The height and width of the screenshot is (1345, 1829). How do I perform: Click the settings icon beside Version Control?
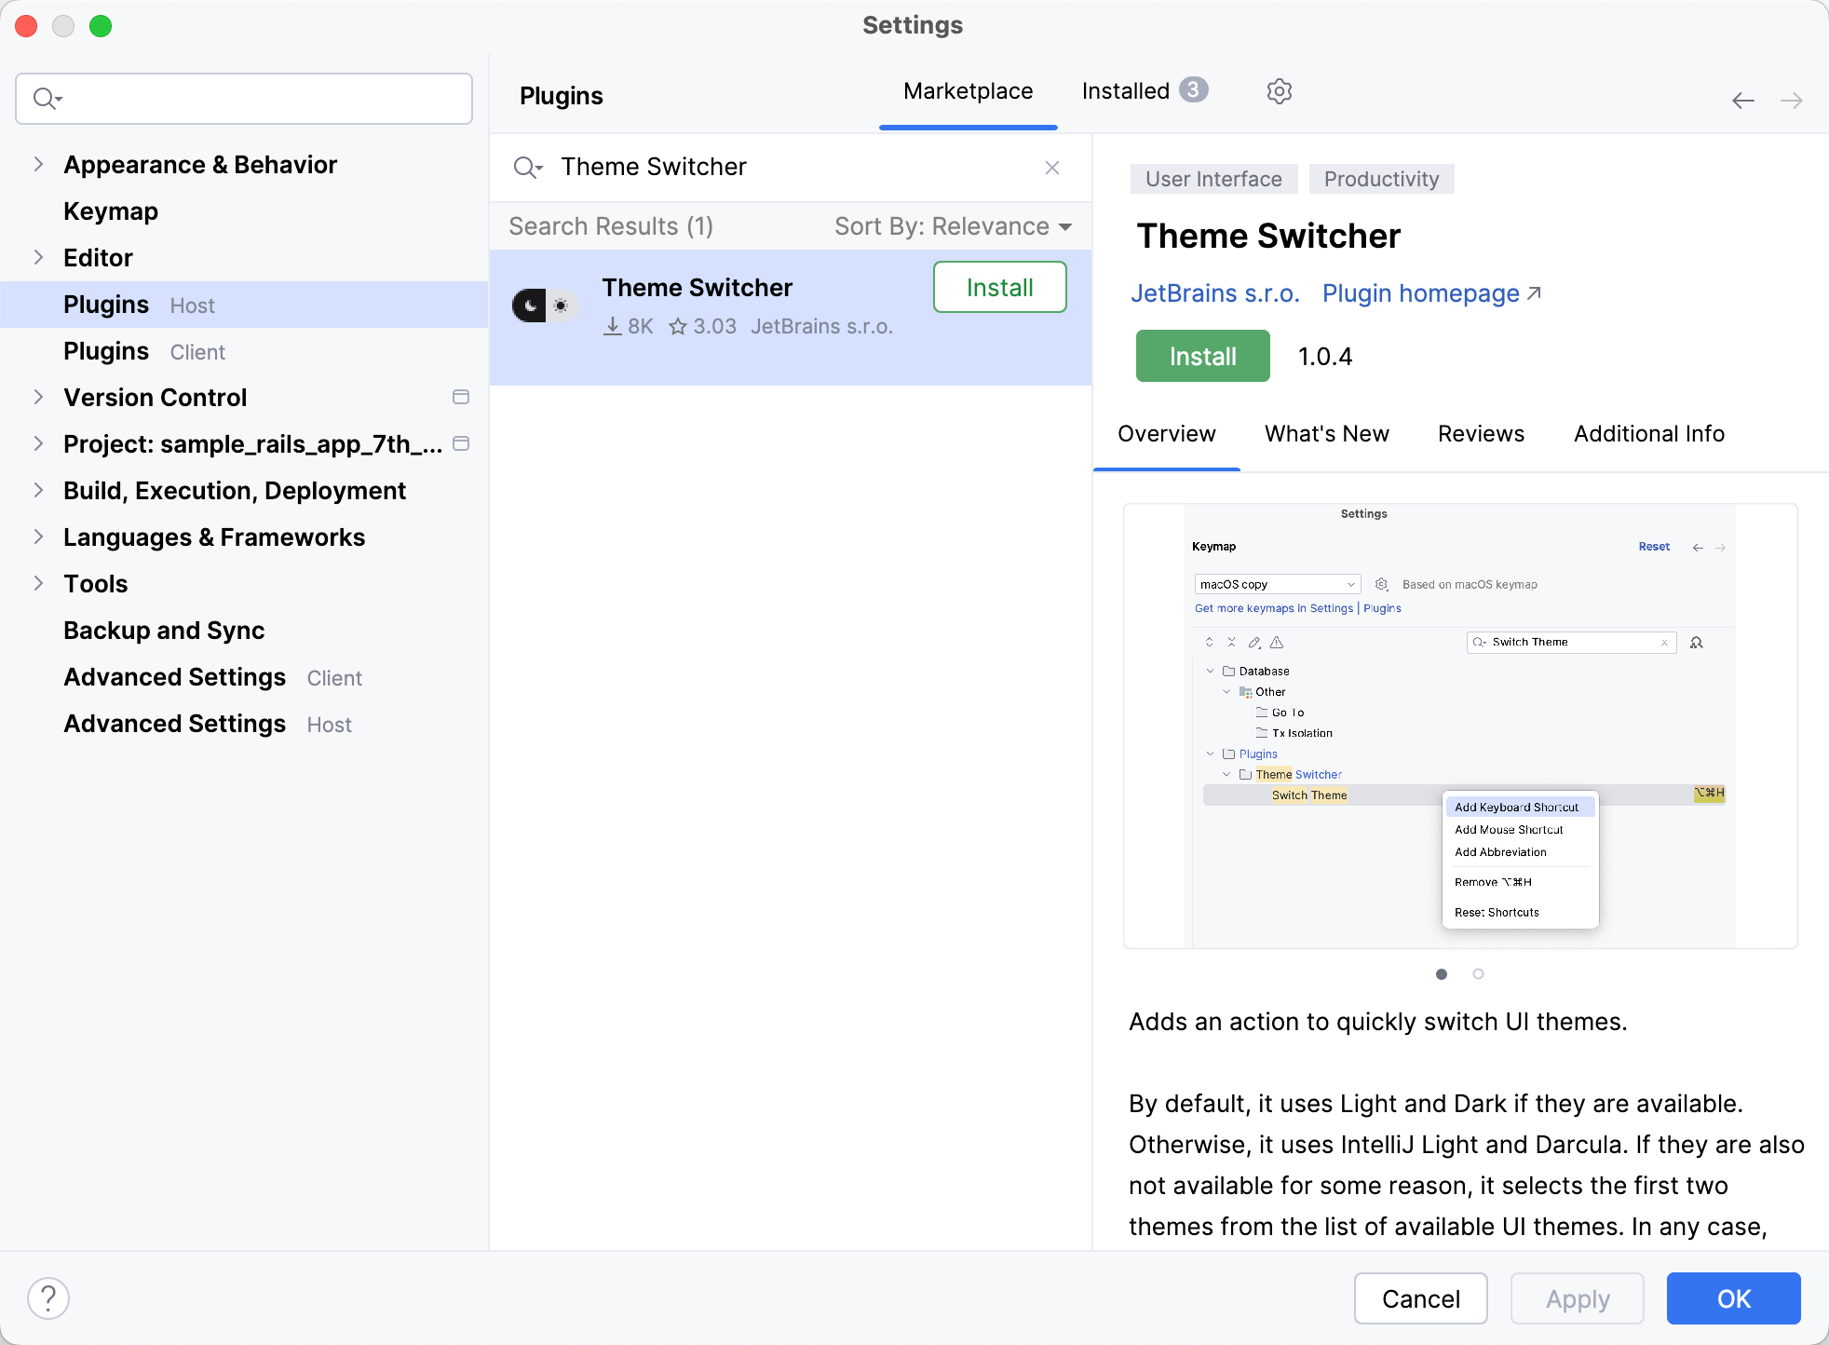[x=461, y=397]
